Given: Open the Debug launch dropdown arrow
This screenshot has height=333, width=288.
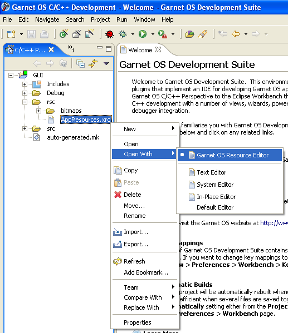Looking at the screenshot, I should (133, 34).
